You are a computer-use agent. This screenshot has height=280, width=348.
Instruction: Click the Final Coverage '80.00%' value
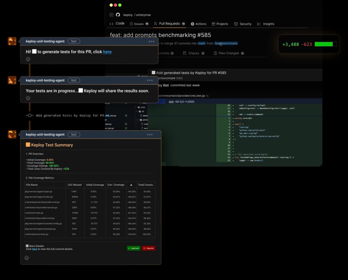tap(50, 163)
